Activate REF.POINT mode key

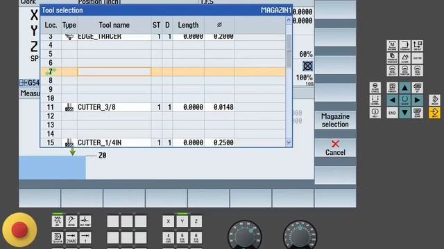[x=85, y=221]
